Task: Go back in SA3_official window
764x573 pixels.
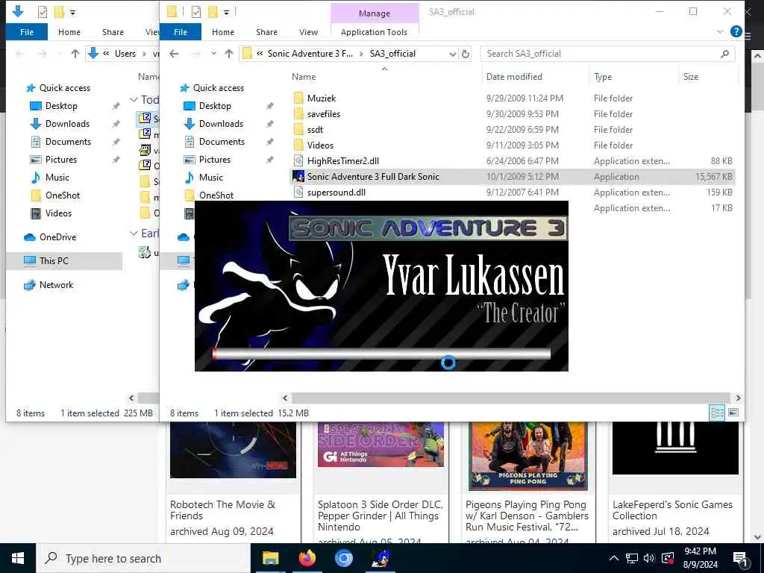Action: (174, 54)
